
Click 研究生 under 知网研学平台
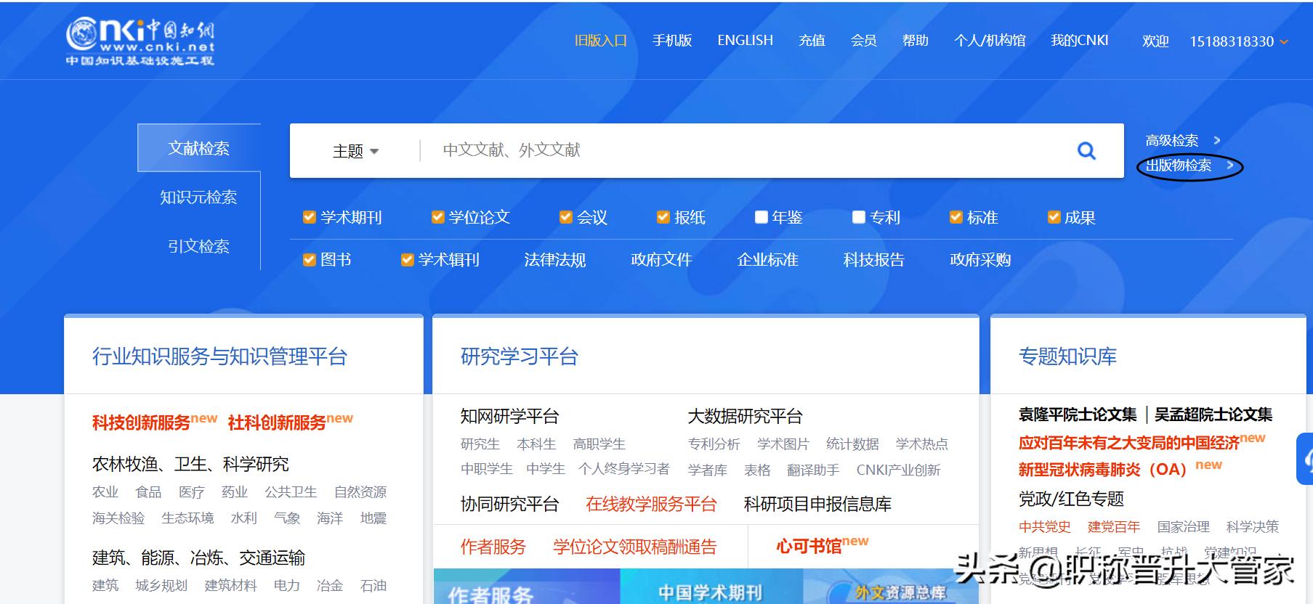[x=480, y=444]
